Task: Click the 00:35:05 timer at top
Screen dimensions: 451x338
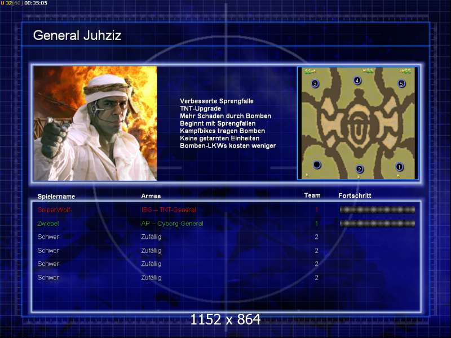Action: point(36,3)
